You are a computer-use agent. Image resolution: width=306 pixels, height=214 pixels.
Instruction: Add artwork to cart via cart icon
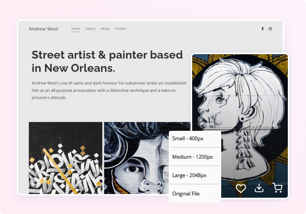point(277,188)
